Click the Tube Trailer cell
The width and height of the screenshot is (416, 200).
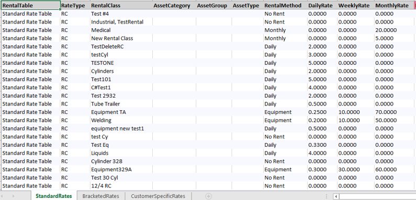121,104
